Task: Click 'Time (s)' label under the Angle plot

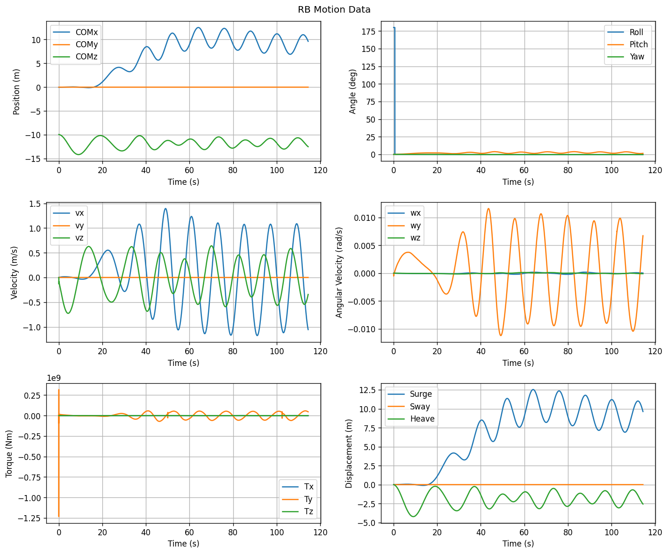Action: (x=518, y=182)
